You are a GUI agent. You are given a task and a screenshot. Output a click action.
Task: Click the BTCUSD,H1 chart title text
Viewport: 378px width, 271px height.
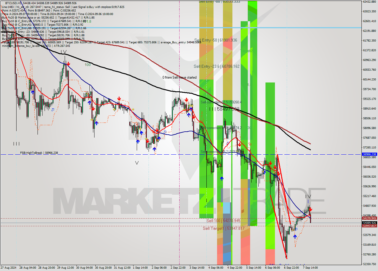point(13,3)
